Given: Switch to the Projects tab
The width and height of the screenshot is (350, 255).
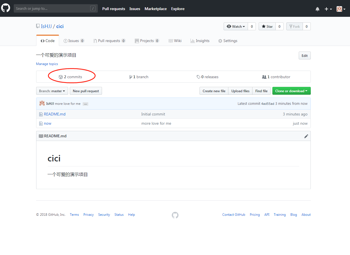Looking at the screenshot, I should pyautogui.click(x=147, y=41).
